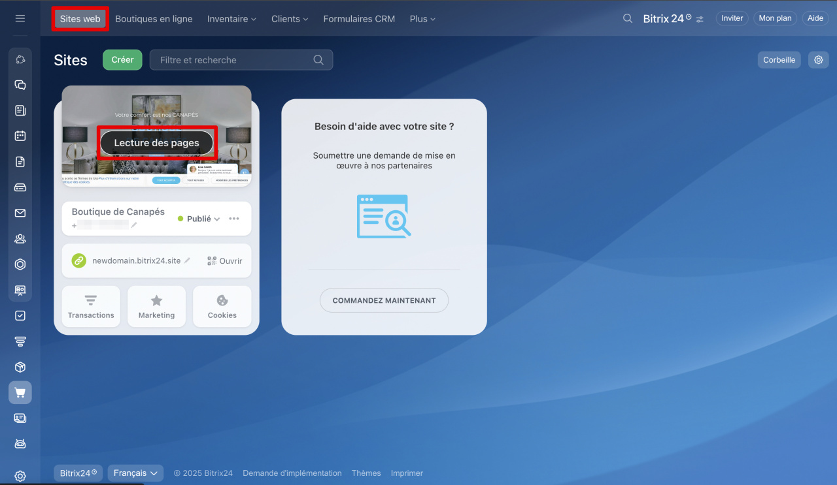Expand the Inventaire menu
The image size is (837, 485).
click(231, 19)
